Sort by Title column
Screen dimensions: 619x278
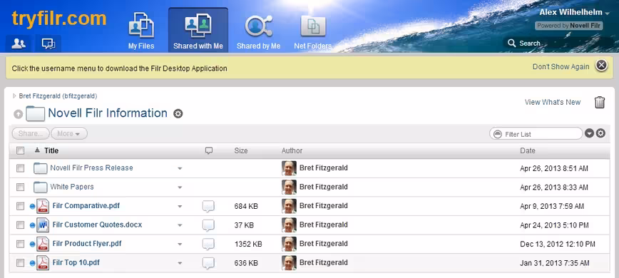(x=51, y=150)
